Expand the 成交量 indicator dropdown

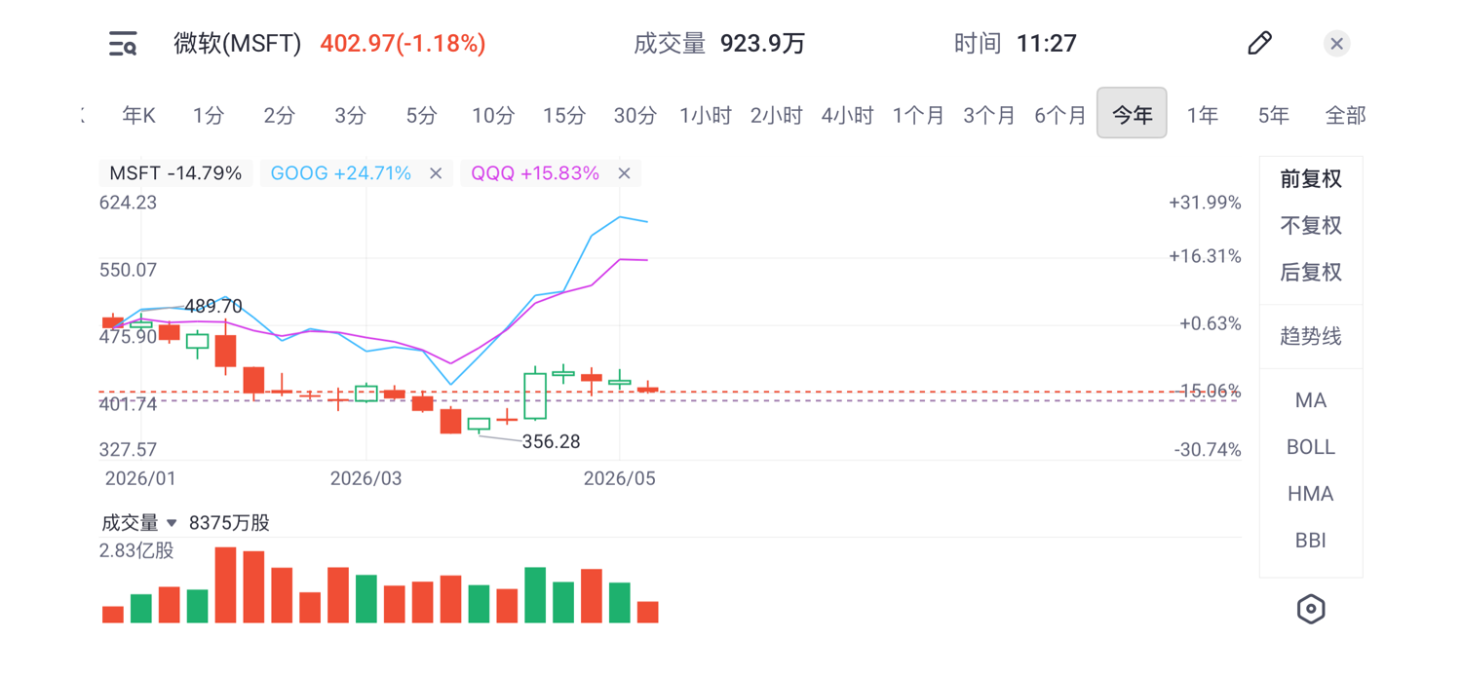172,523
